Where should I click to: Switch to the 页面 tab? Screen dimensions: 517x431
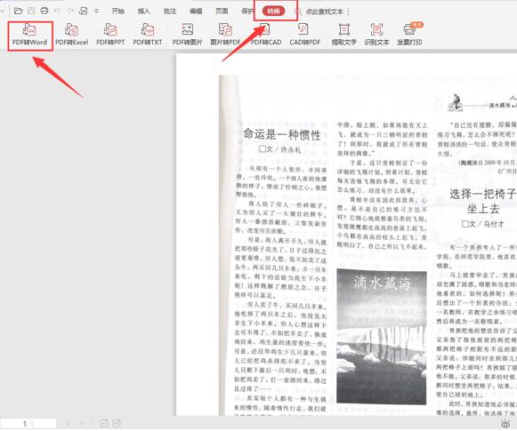(222, 12)
